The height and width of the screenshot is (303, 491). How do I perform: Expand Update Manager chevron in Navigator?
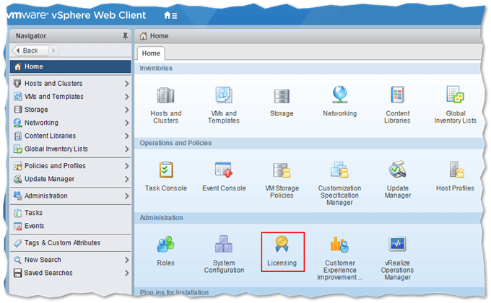pyautogui.click(x=126, y=179)
